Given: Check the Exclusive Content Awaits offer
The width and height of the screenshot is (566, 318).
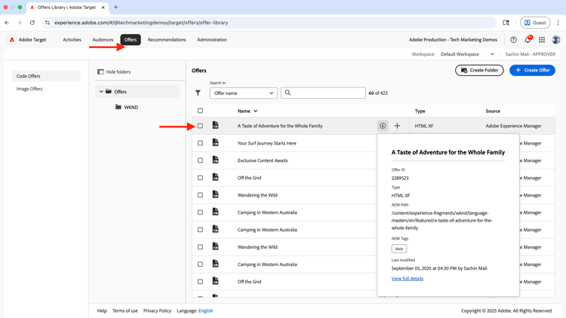Looking at the screenshot, I should [200, 161].
